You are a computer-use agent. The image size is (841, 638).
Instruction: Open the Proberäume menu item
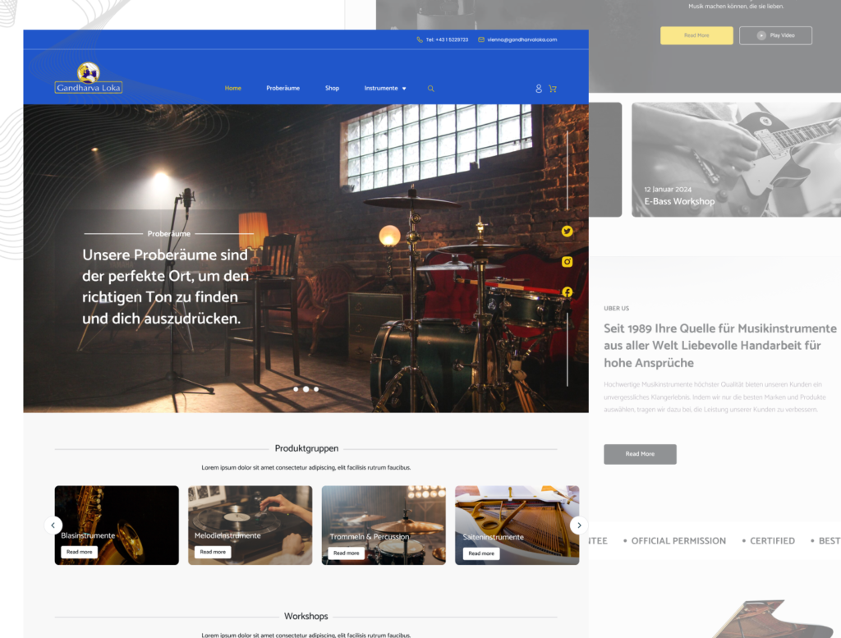point(283,89)
